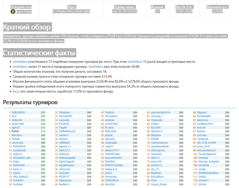The width and height of the screenshot is (239, 188).
Task: Open P3rkele player profile
Action: [x=16, y=139]
